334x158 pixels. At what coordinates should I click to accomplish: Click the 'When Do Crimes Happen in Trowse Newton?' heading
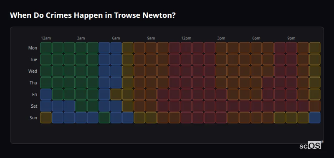[x=93, y=15]
